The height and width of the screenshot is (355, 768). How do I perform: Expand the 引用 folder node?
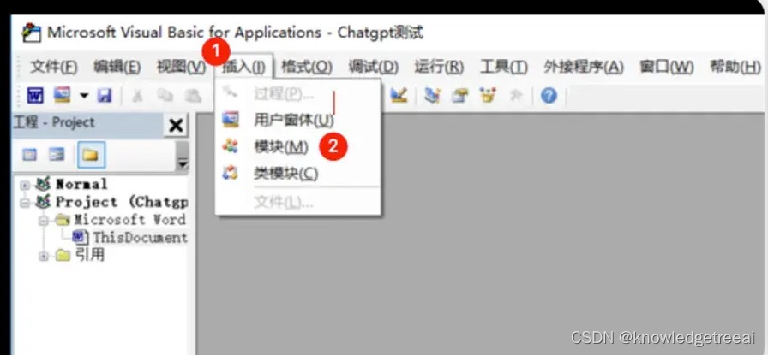coord(44,256)
